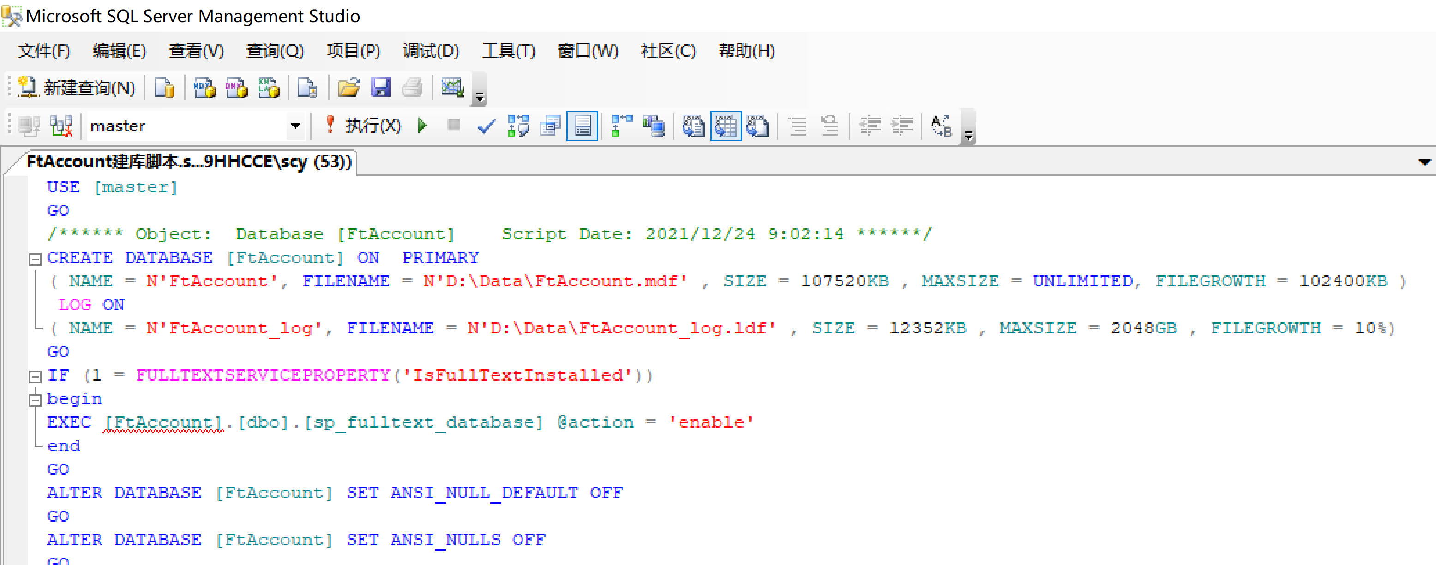Increase the line indent
The image size is (1436, 565).
(x=901, y=126)
